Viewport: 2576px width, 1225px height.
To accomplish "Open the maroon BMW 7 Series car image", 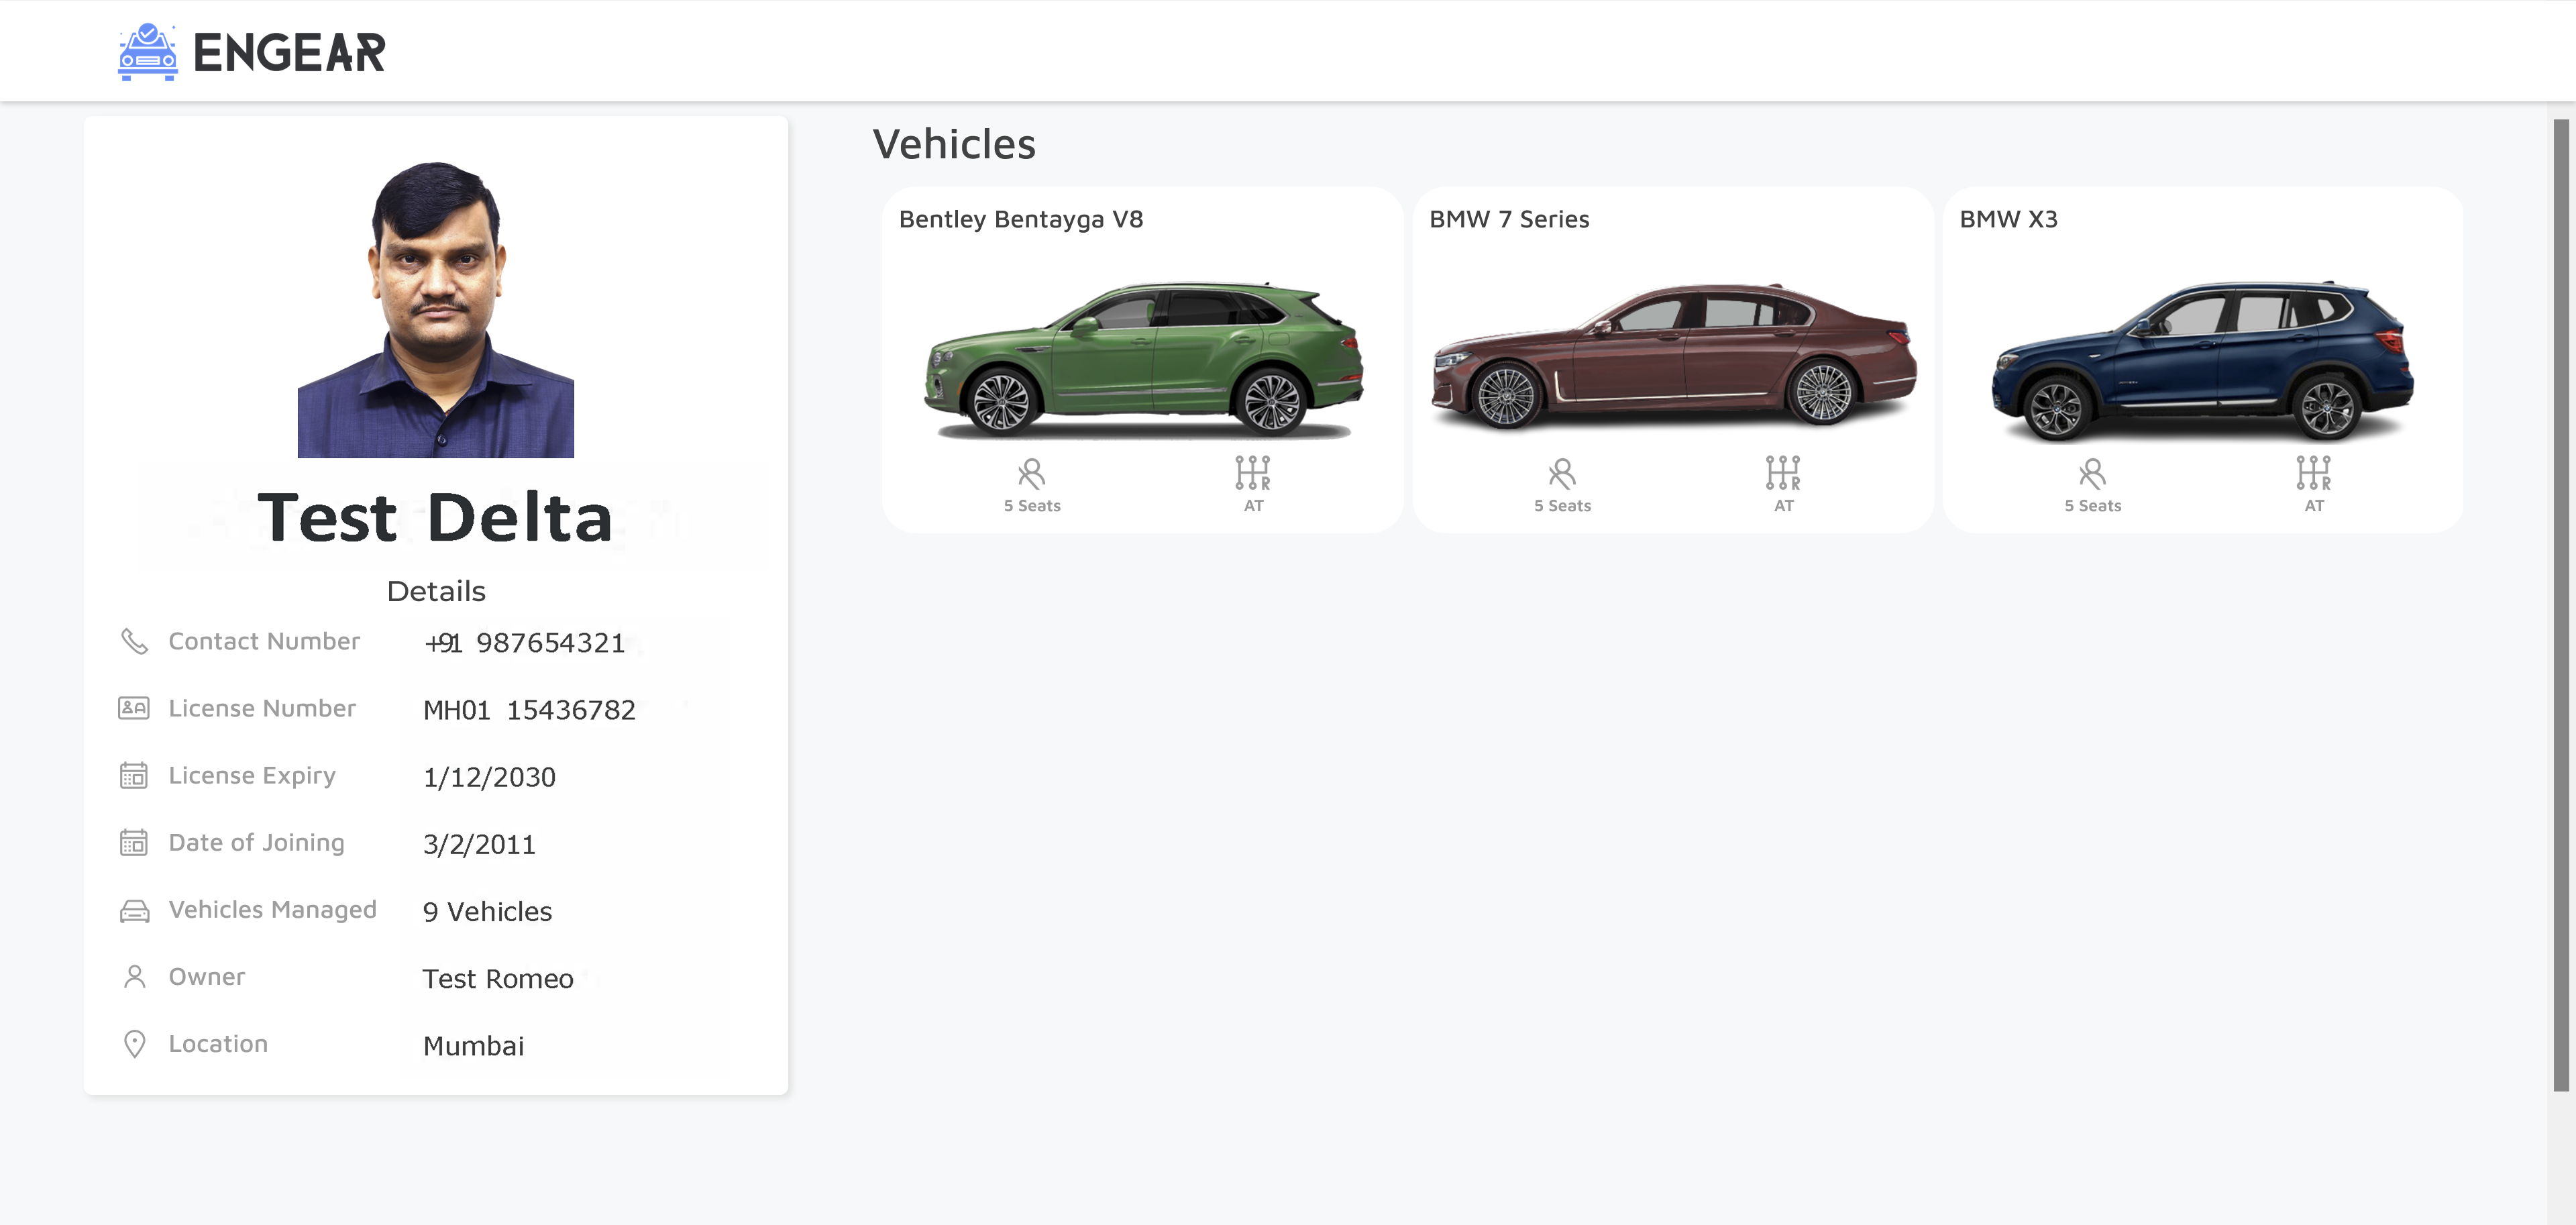I will pos(1674,357).
